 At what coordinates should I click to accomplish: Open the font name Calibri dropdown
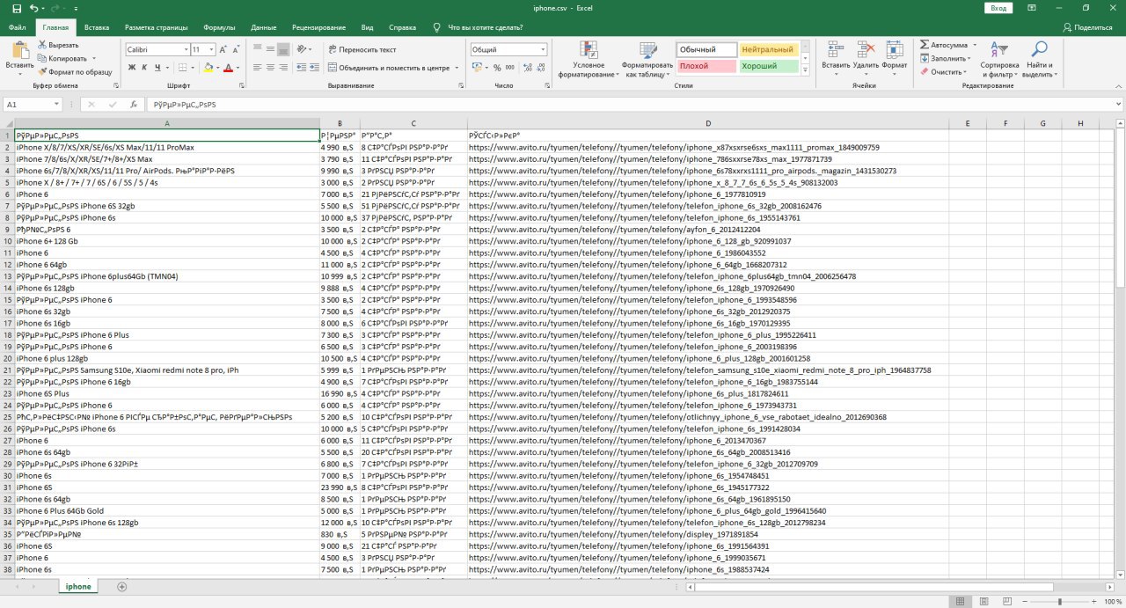[x=186, y=50]
